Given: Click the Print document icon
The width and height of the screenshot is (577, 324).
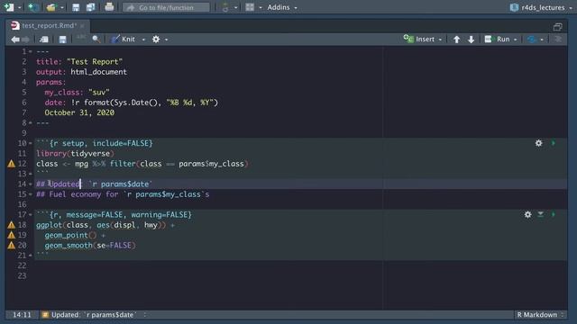Looking at the screenshot, I should coord(109,6).
